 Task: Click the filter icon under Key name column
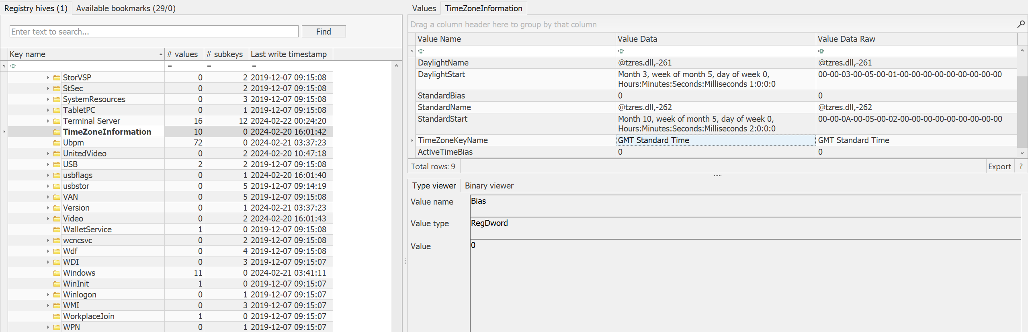pos(13,66)
